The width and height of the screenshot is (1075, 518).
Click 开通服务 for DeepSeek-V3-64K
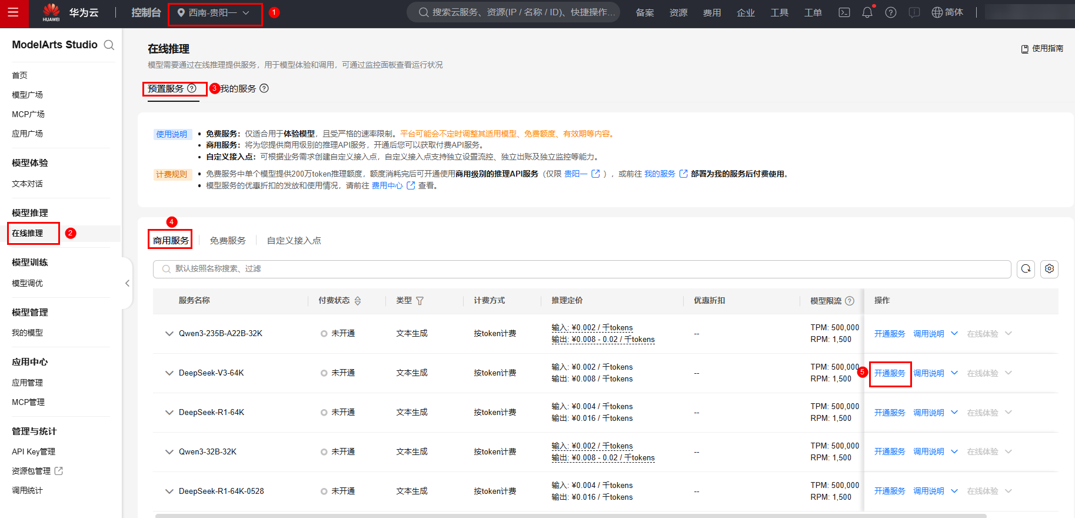click(890, 373)
